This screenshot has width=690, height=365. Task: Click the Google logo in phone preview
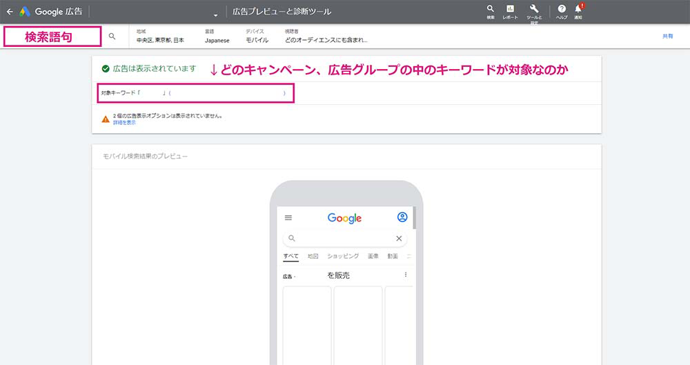[x=344, y=218]
